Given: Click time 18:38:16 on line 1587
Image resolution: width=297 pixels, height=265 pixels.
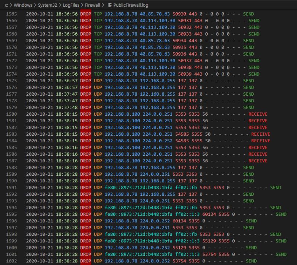Looking at the screenshot, I should (67, 161).
